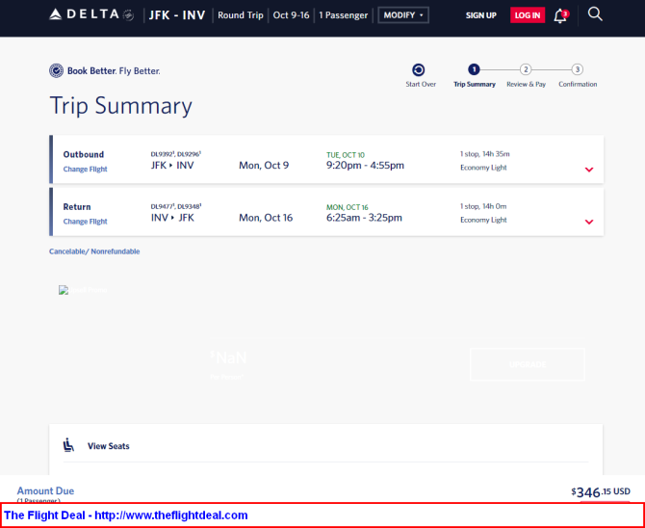Click the 1 stop, 14h 0m text
This screenshot has width=645, height=528.
coord(483,206)
